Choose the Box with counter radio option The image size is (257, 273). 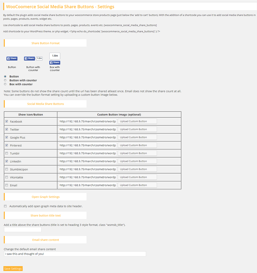point(5,84)
